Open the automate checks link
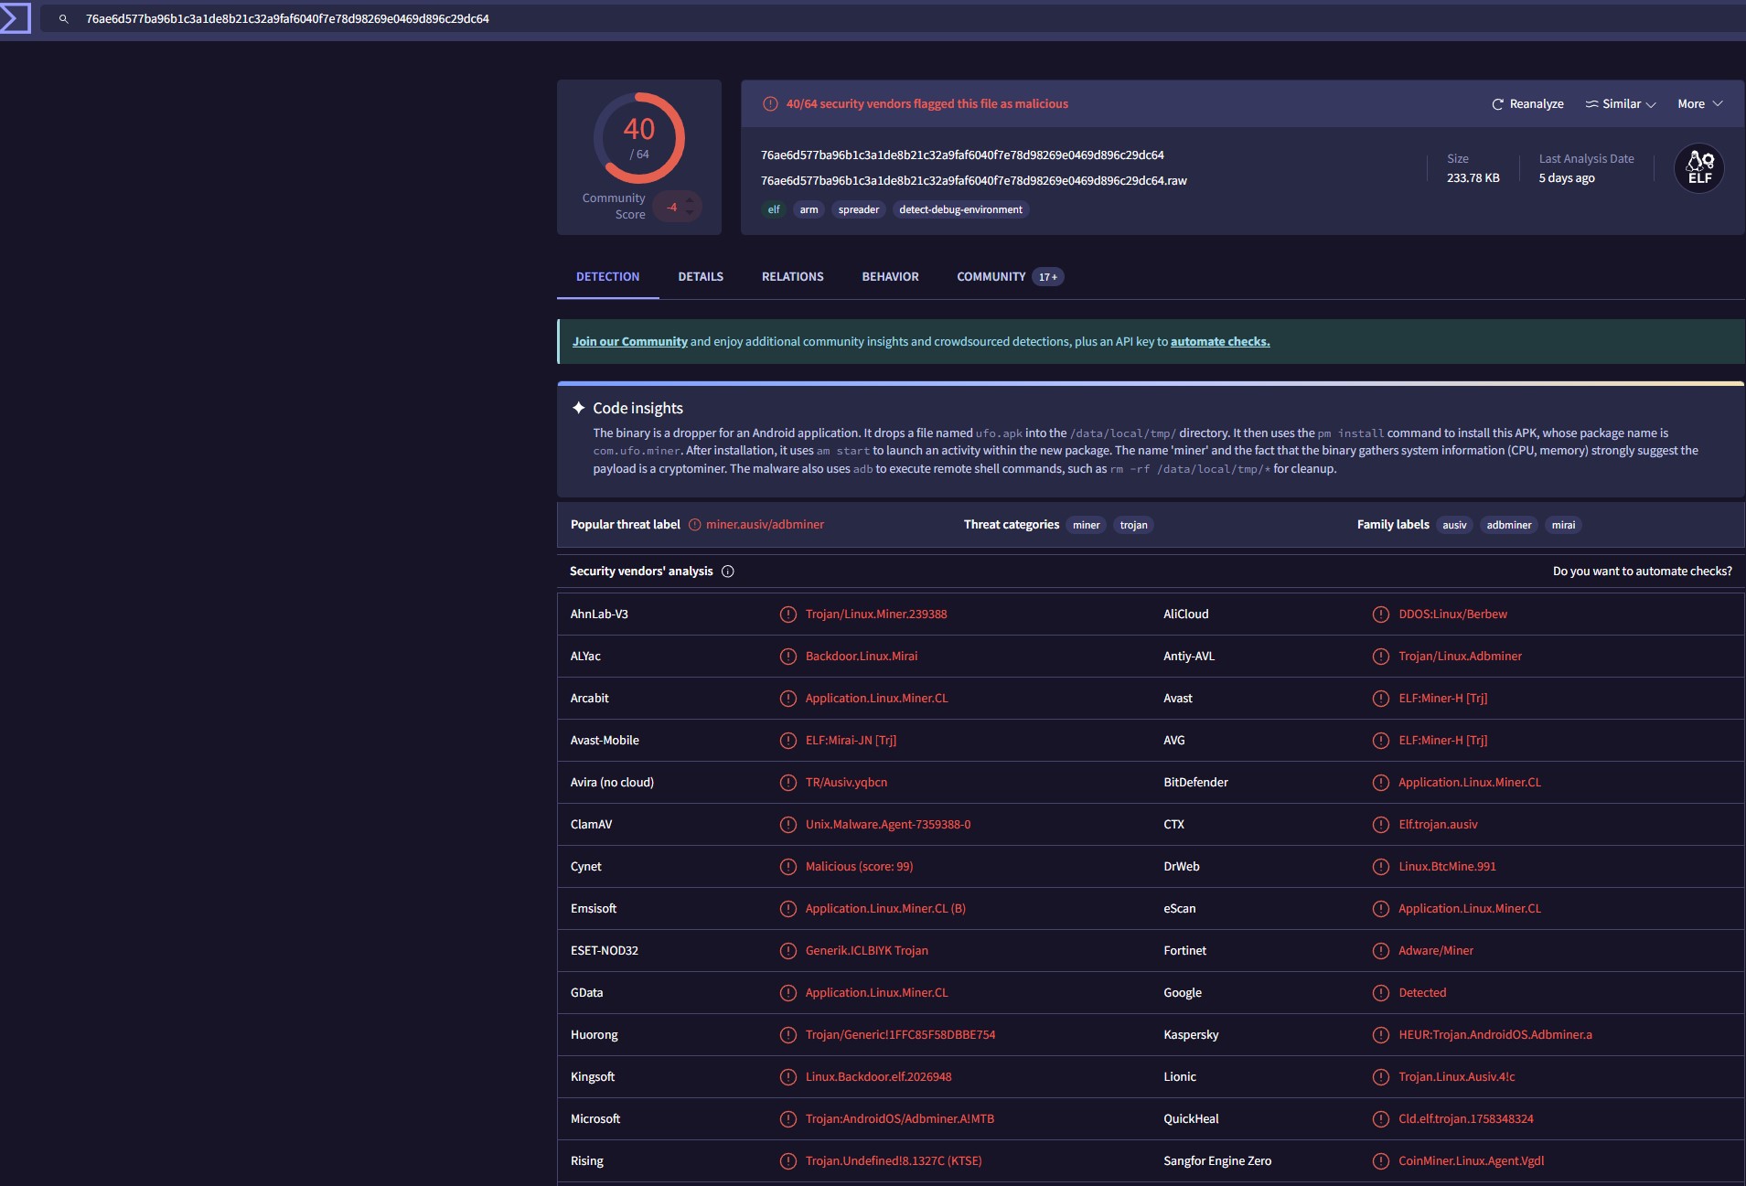 point(1220,342)
